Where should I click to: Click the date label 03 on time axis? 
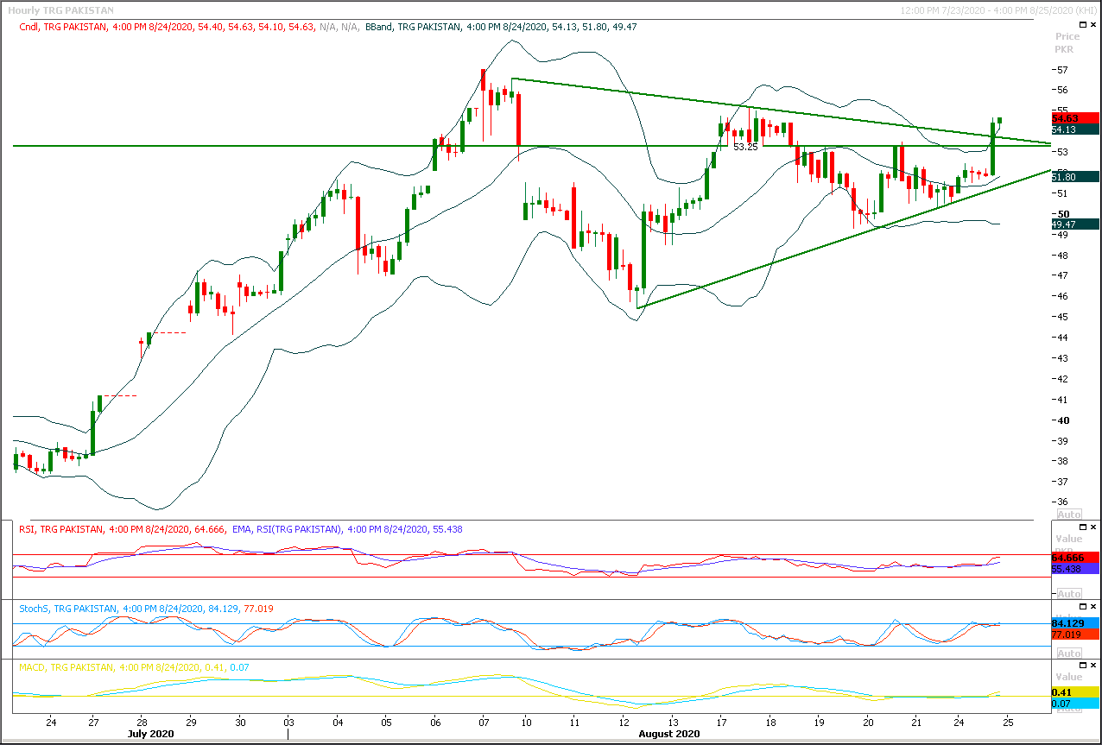pos(289,721)
